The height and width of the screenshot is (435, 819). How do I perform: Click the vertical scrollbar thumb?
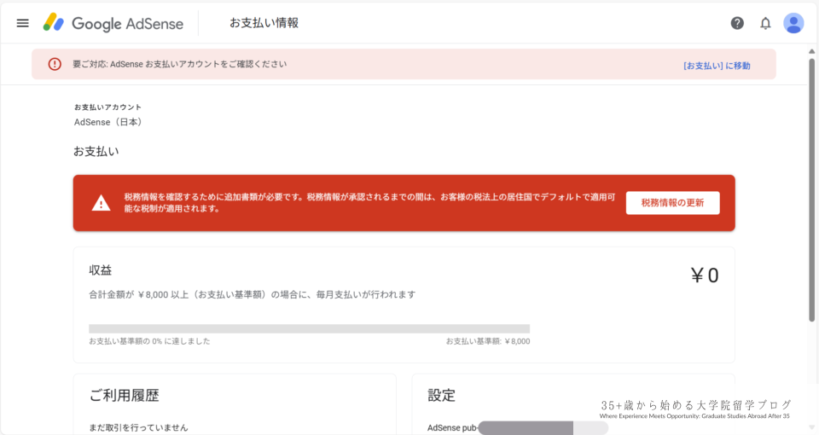click(x=811, y=188)
